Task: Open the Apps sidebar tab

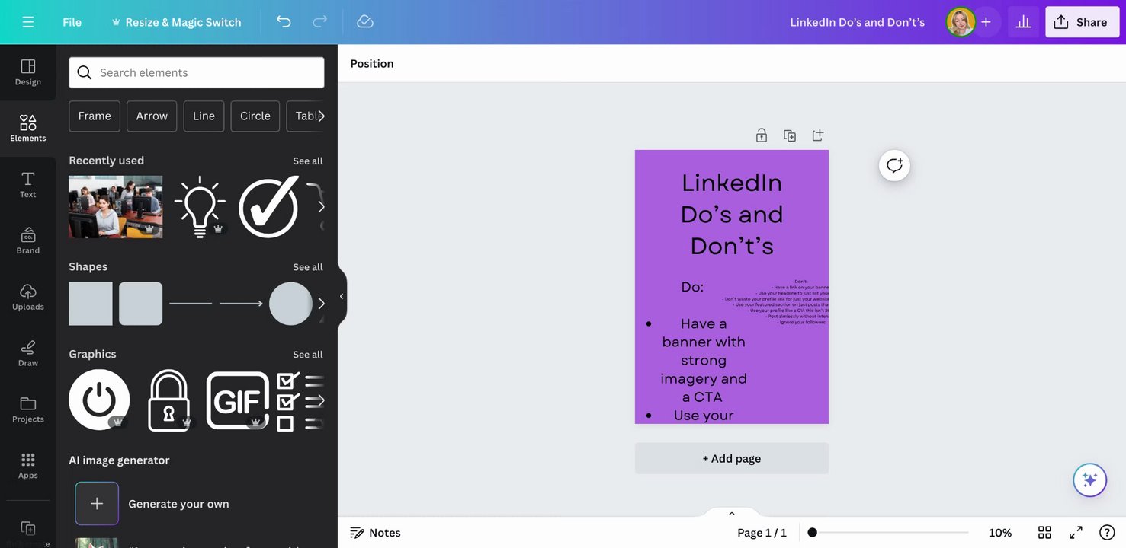Action: 28,467
